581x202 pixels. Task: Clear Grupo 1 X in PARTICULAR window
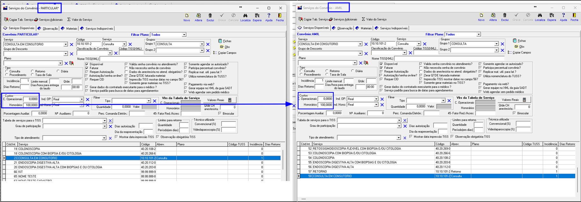click(x=208, y=44)
